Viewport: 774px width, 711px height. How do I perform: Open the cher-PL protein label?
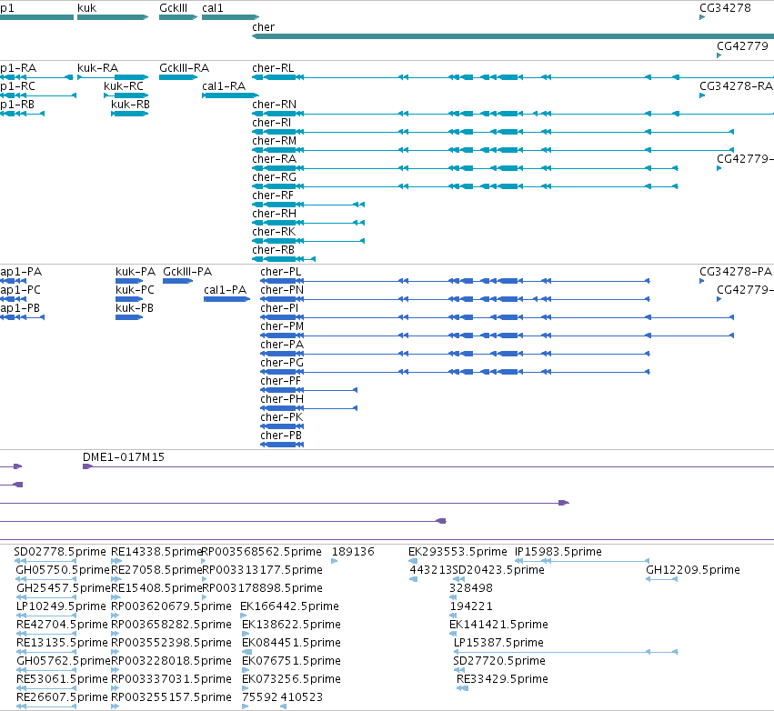tap(281, 272)
